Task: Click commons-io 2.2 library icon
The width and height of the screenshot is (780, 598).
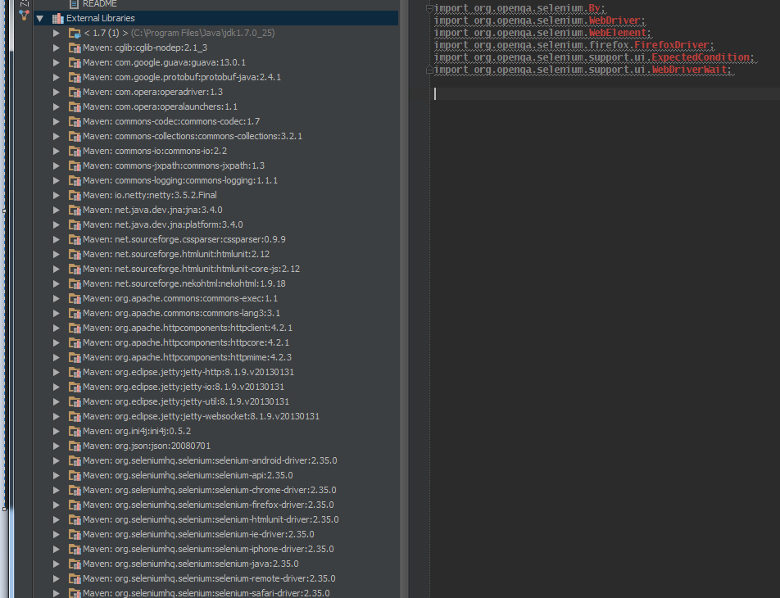Action: point(75,152)
